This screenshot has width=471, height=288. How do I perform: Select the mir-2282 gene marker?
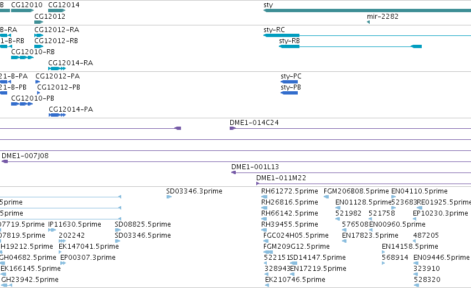click(368, 22)
